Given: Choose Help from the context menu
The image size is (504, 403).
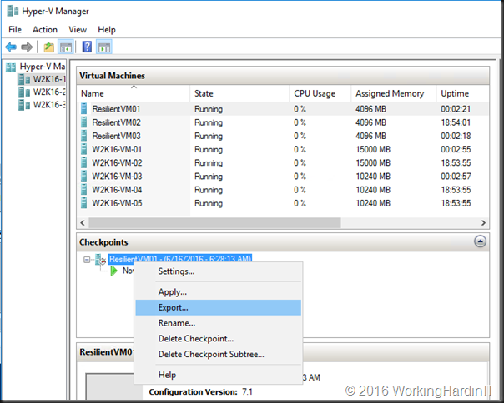Looking at the screenshot, I should click(x=219, y=375).
